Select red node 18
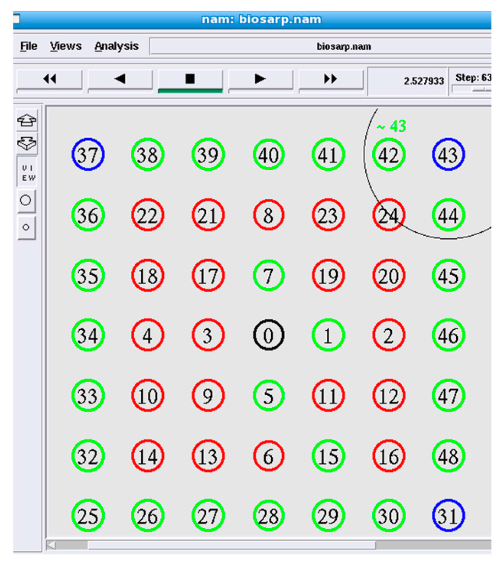The height and width of the screenshot is (567, 504). [148, 276]
